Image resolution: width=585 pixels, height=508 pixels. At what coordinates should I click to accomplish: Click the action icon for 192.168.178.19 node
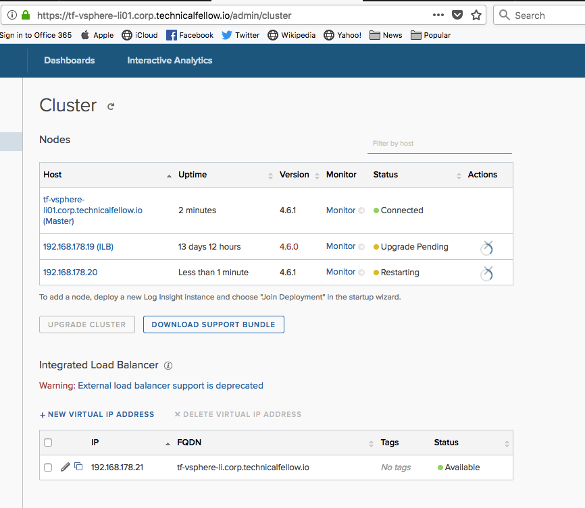(486, 248)
